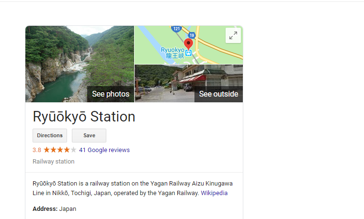Click the Address: Japan line

(54, 209)
